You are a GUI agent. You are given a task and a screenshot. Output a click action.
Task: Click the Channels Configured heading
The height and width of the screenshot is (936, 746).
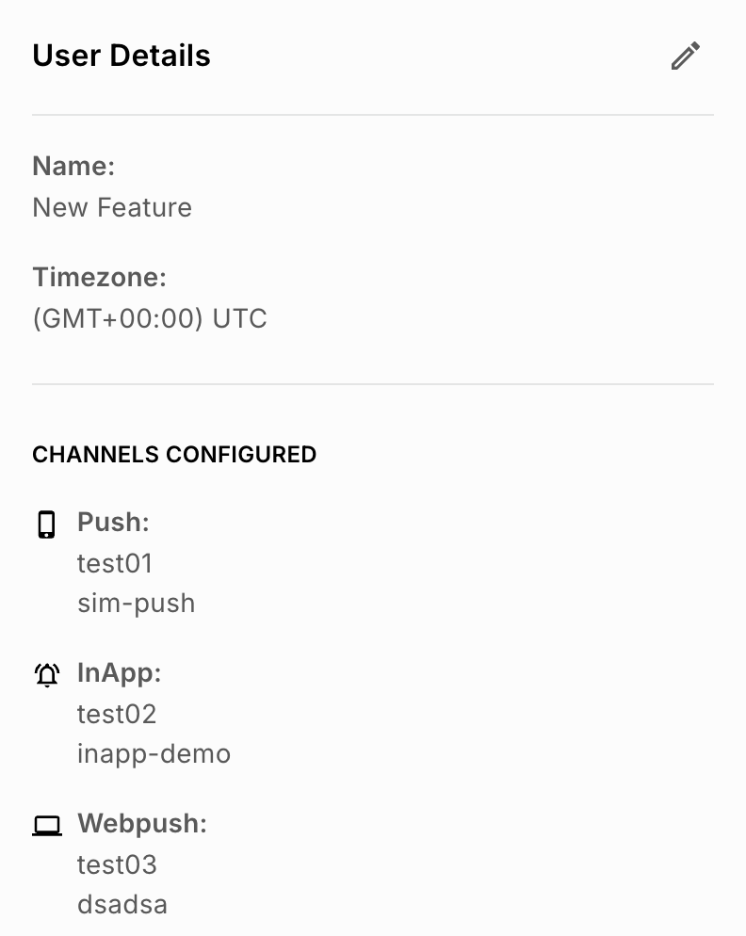point(174,454)
